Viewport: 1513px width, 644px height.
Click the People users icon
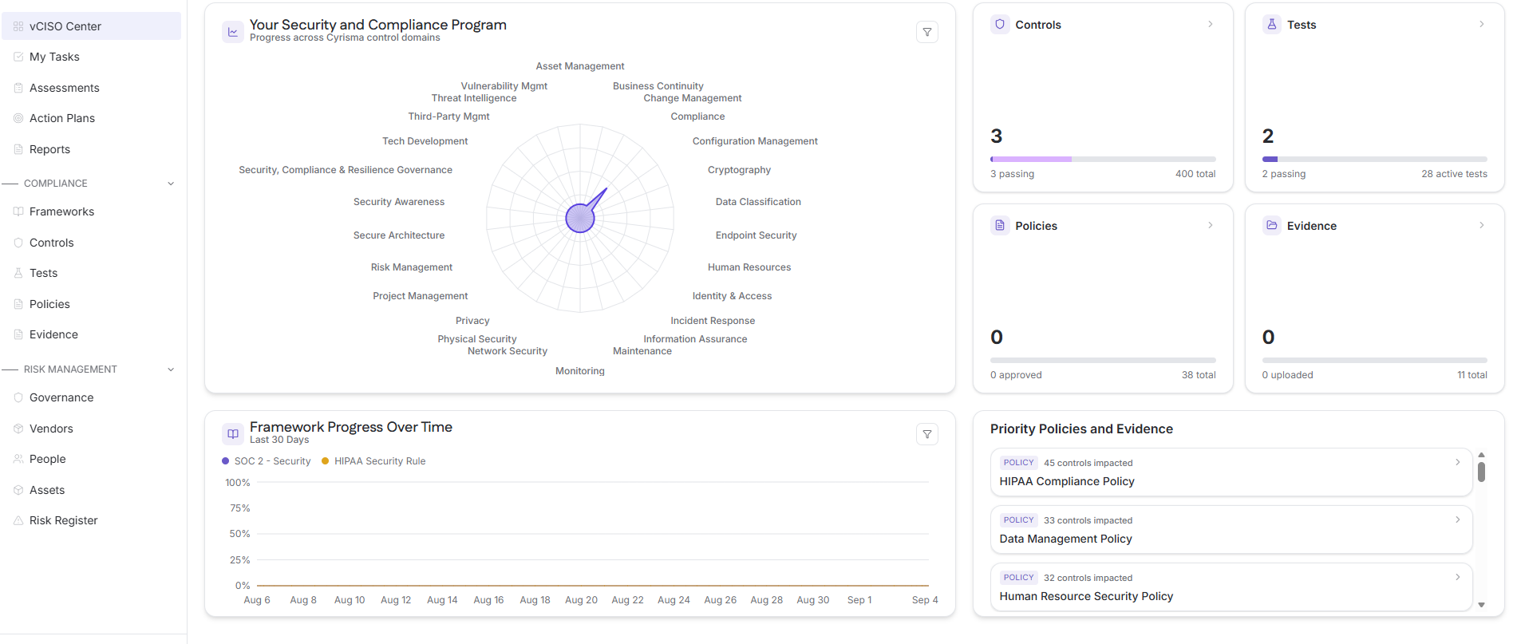[x=18, y=459]
